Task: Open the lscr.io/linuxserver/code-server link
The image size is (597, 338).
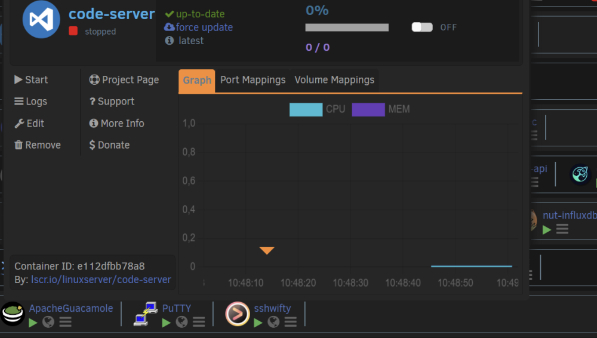Action: [x=101, y=279]
